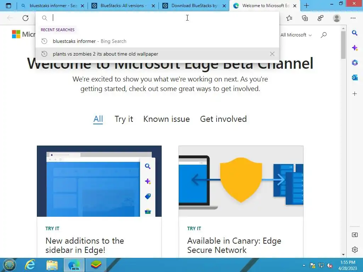Toggle the sidebar hide panel icon
This screenshot has height=272, width=363.
pyautogui.click(x=354, y=235)
